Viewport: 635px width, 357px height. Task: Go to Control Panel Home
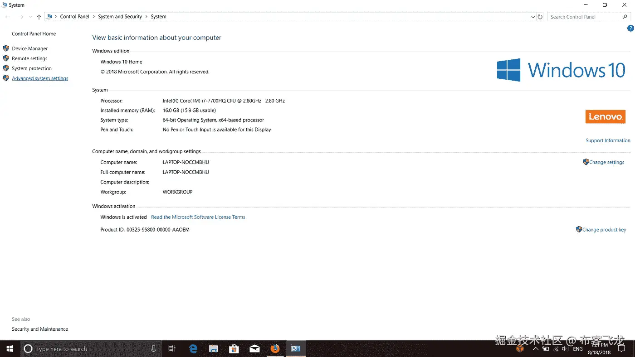(x=34, y=34)
